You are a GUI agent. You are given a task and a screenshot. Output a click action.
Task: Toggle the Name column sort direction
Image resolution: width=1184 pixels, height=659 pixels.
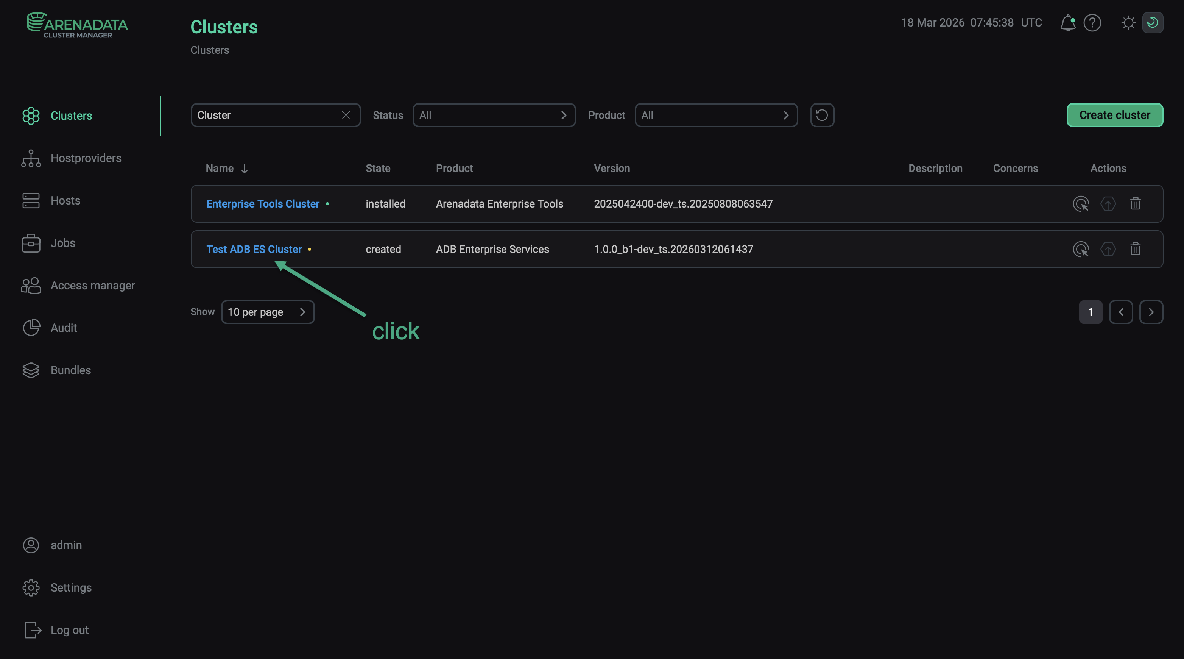(244, 168)
